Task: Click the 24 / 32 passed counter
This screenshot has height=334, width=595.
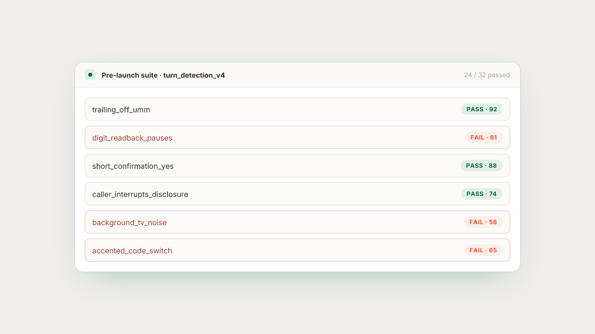Action: point(487,75)
